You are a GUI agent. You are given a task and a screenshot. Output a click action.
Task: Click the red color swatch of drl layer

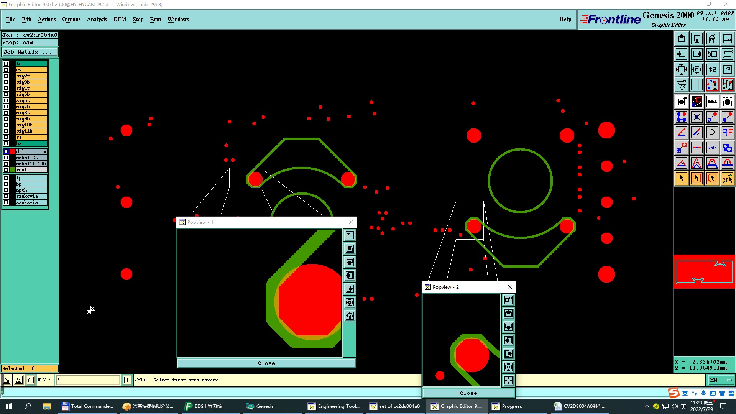12,151
